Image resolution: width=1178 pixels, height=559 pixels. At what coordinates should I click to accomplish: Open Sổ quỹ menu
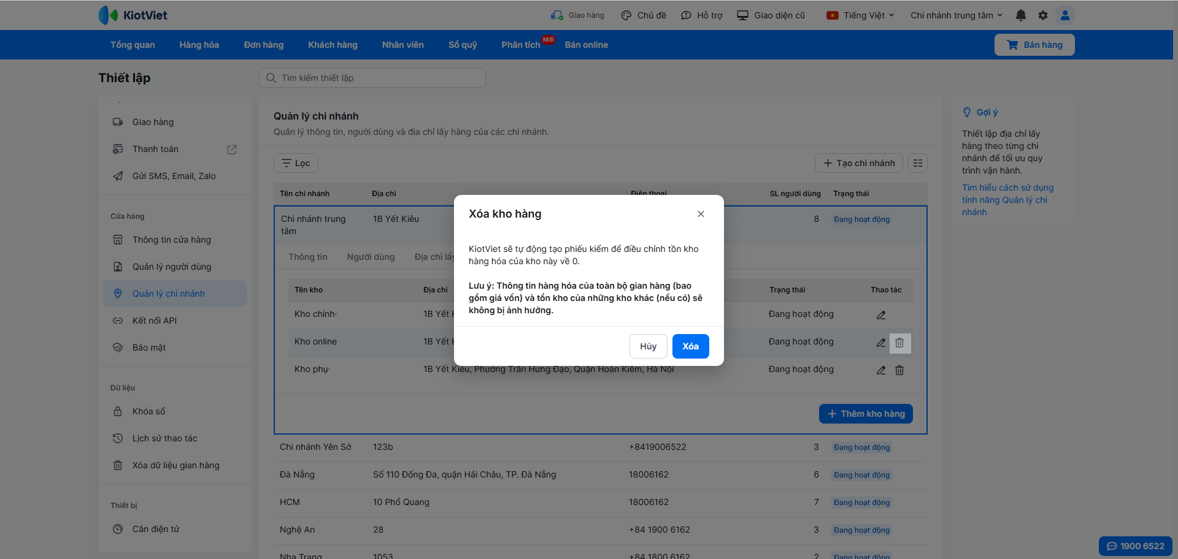tap(463, 45)
